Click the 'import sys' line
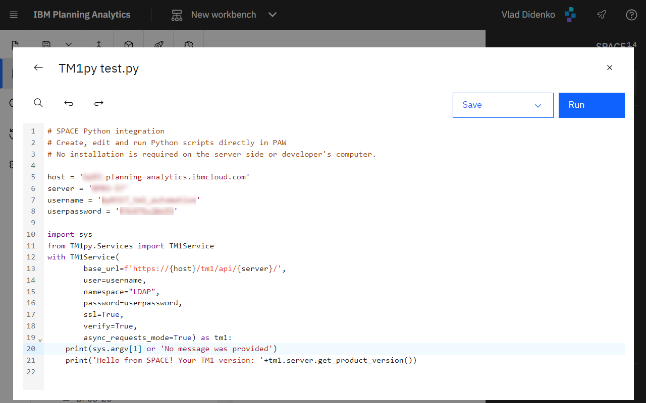The image size is (646, 403). click(x=70, y=234)
